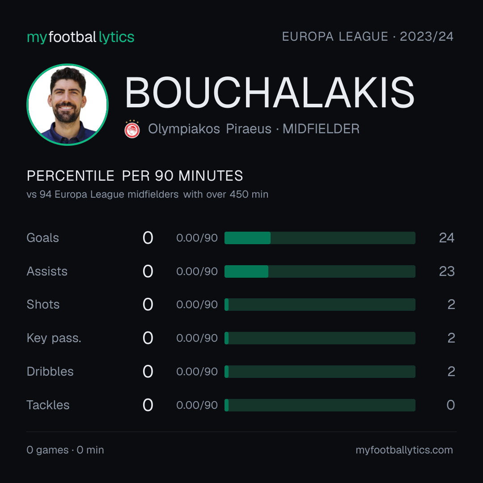
Task: Click the Olympiakos Piraeus club crest icon
Action: [132, 129]
